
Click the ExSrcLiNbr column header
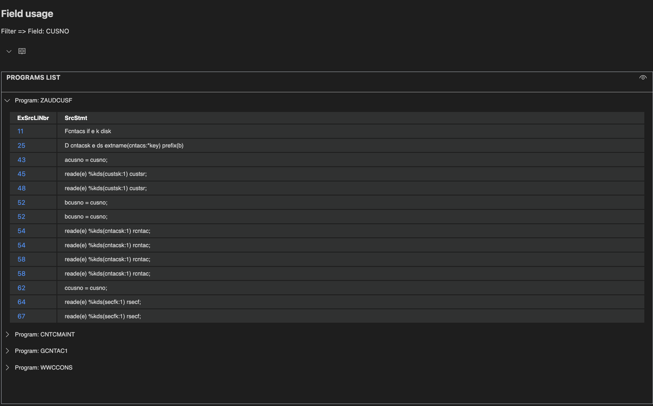(x=33, y=118)
